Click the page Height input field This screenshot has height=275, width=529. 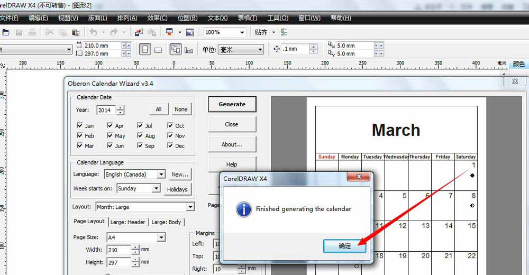(118, 262)
